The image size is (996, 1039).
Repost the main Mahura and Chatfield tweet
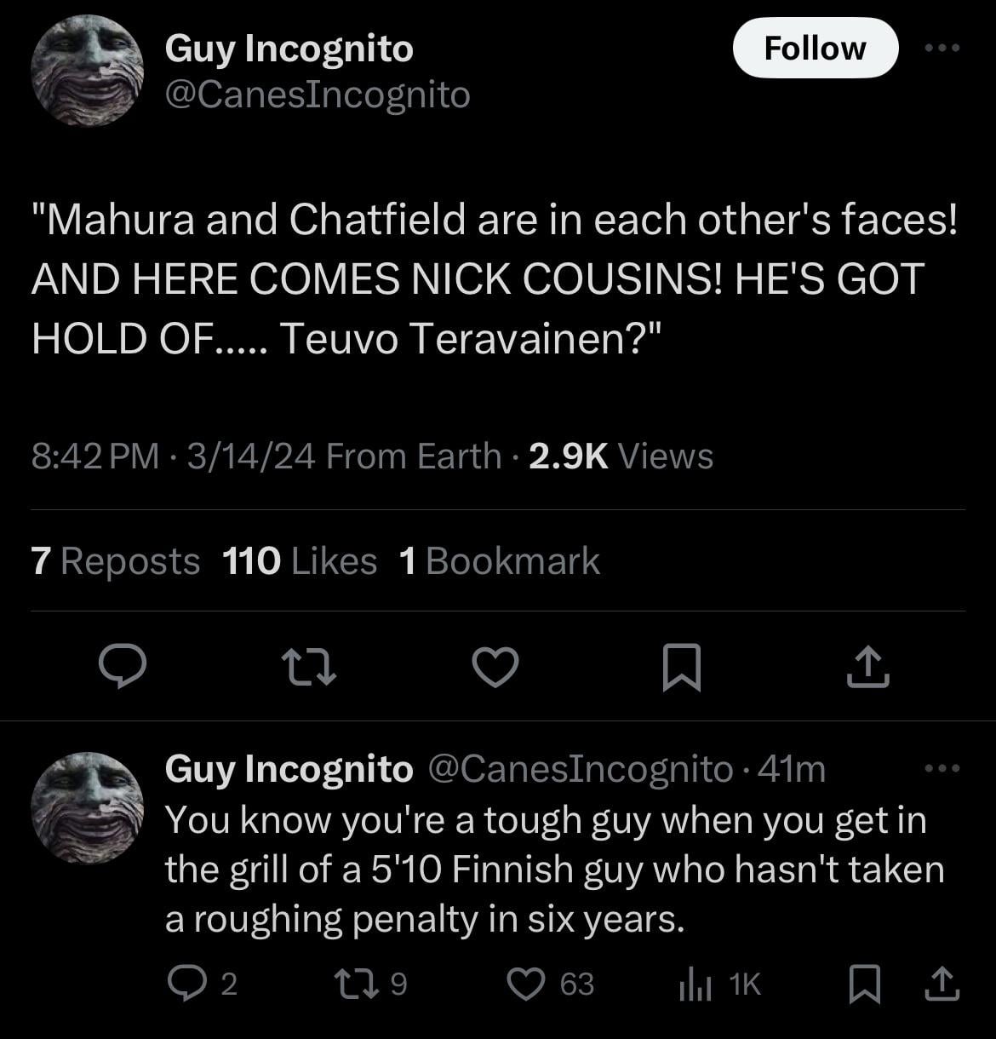309,667
